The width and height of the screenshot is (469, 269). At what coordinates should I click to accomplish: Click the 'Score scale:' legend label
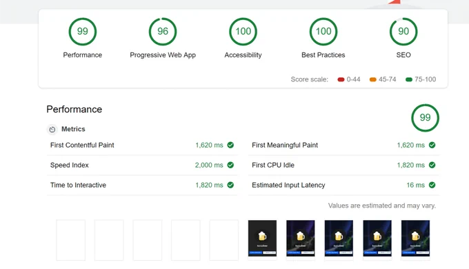pos(309,79)
